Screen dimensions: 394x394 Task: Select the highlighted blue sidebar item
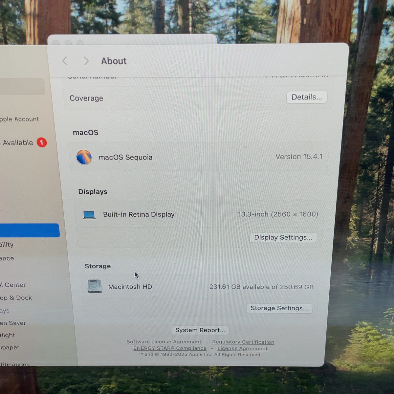pos(30,230)
